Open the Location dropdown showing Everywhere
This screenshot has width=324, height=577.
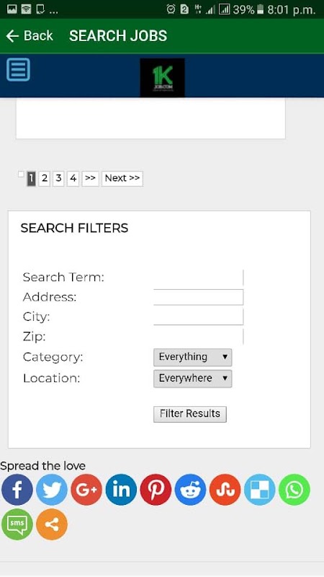pyautogui.click(x=192, y=378)
